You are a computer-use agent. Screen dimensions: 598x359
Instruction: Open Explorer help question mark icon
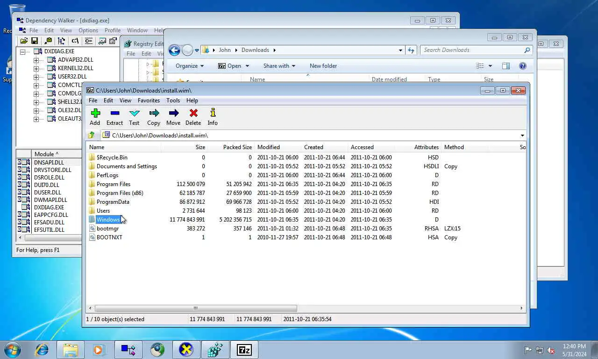tap(523, 66)
